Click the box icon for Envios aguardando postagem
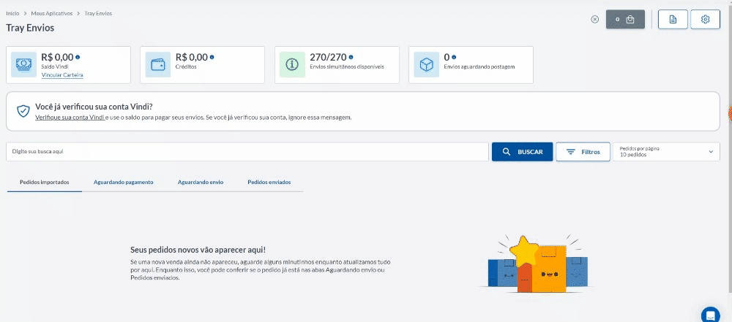 coord(426,65)
